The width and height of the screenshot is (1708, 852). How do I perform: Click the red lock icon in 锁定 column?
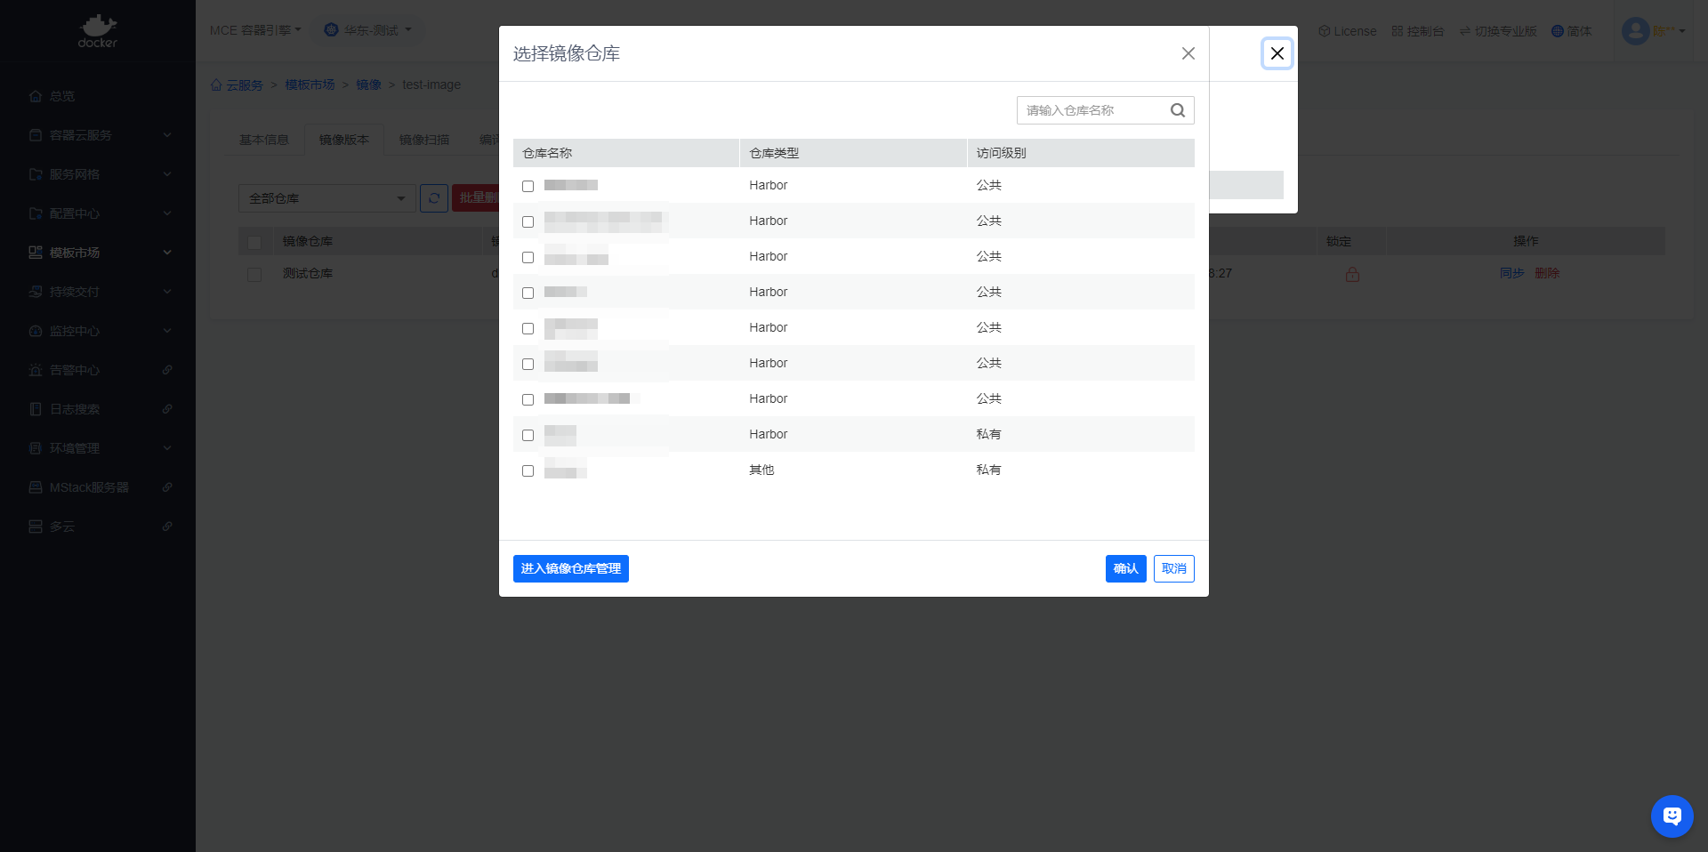tap(1352, 274)
